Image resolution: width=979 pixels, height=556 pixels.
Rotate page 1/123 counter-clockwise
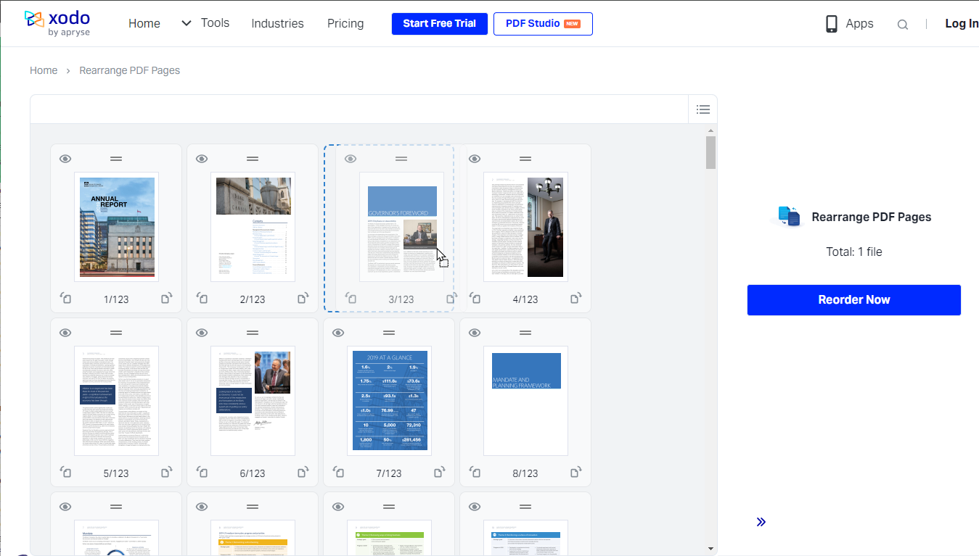pyautogui.click(x=65, y=298)
